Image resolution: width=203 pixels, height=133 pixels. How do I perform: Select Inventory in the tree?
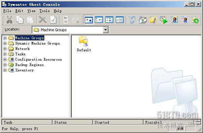point(25,70)
